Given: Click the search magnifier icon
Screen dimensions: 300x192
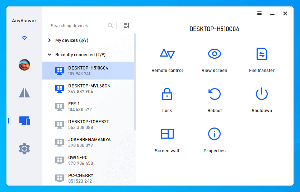Looking at the screenshot, I should pyautogui.click(x=111, y=25).
